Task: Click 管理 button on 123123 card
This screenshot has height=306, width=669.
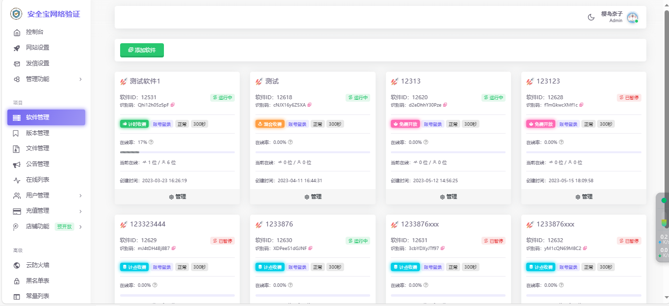Action: (584, 196)
